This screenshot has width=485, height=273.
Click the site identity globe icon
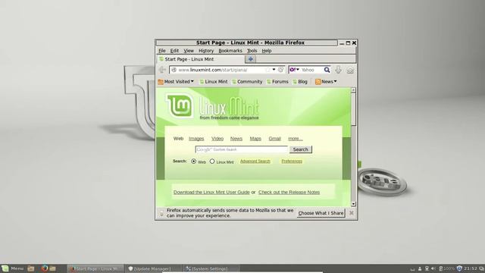pyautogui.click(x=174, y=70)
